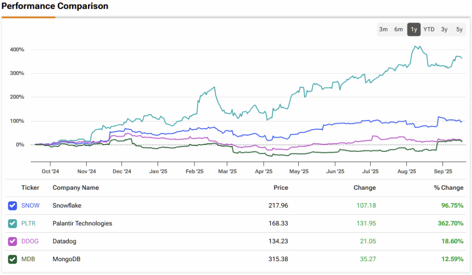Sort table by Company Name header
The height and width of the screenshot is (275, 472).
point(76,188)
